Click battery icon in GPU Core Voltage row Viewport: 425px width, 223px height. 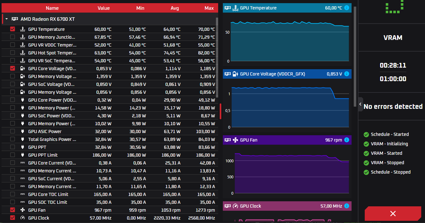[22, 69]
